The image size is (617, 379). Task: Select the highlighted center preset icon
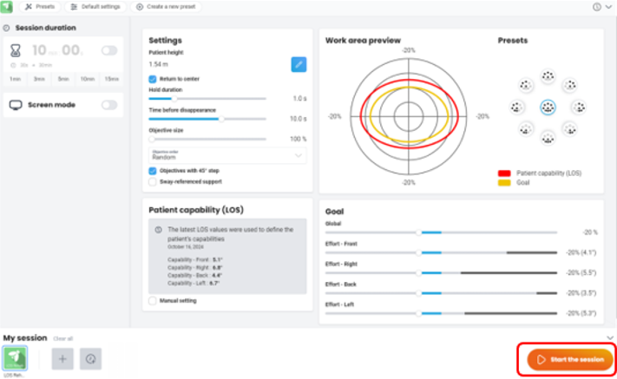point(547,107)
